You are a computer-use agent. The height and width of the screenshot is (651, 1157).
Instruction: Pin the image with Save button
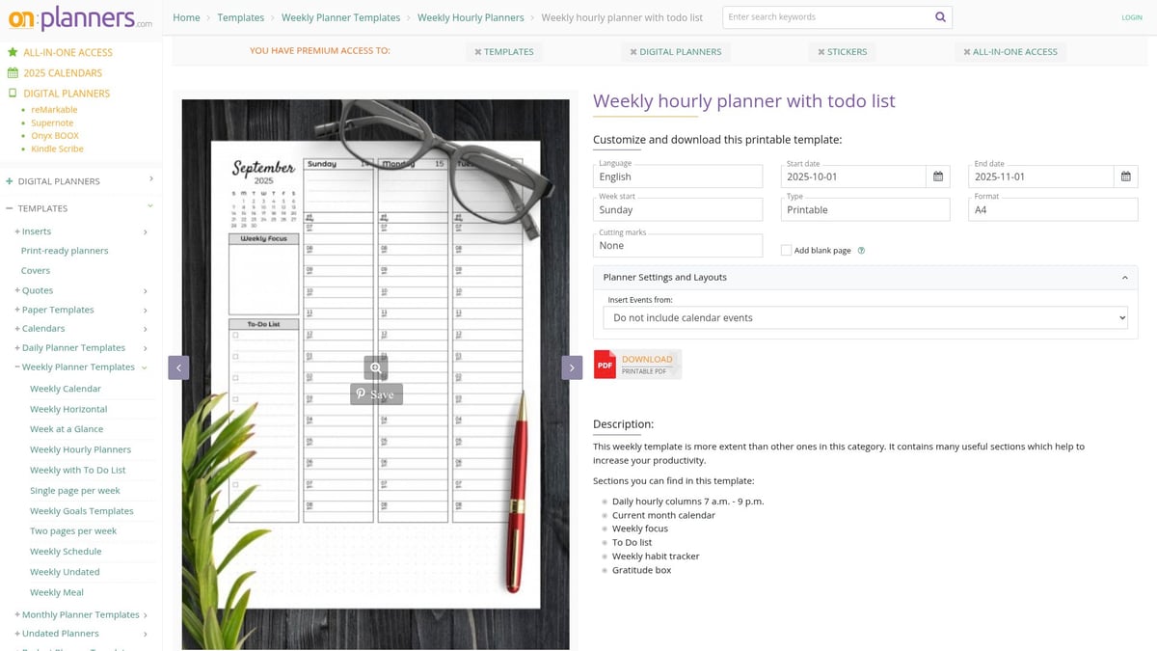click(375, 394)
